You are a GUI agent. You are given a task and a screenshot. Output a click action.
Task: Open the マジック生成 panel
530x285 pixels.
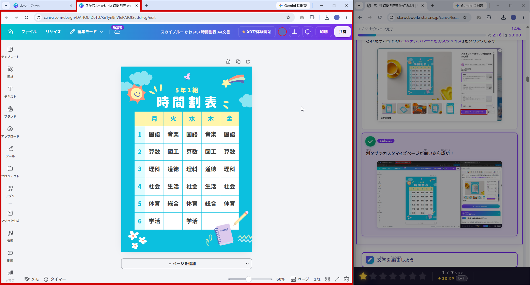point(10,216)
